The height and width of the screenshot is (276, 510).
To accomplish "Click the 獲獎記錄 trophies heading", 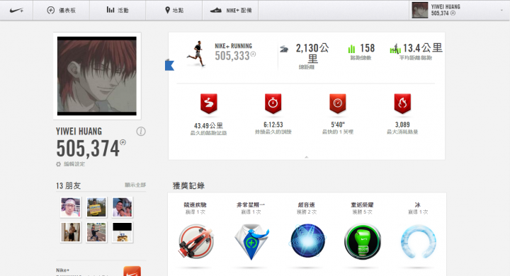I will pyautogui.click(x=188, y=185).
